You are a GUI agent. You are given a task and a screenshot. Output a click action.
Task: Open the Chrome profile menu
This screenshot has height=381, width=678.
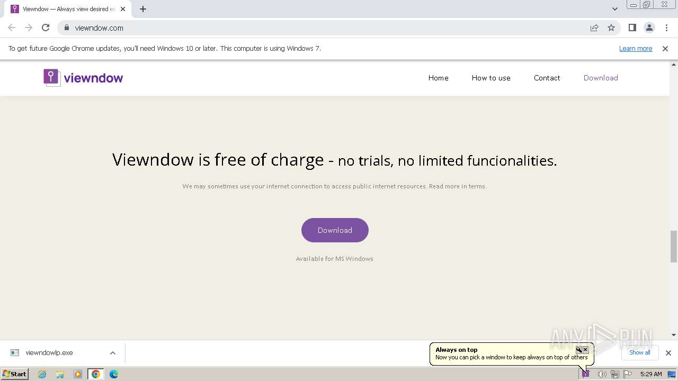[x=649, y=28]
